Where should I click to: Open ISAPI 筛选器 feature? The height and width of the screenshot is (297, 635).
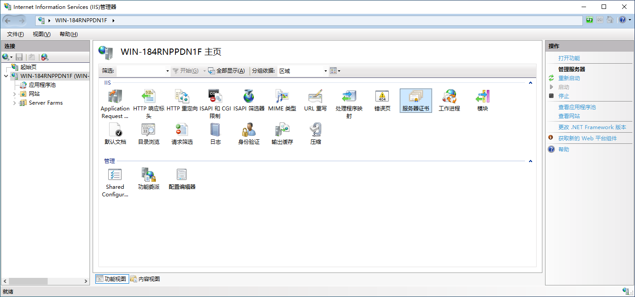(x=249, y=101)
